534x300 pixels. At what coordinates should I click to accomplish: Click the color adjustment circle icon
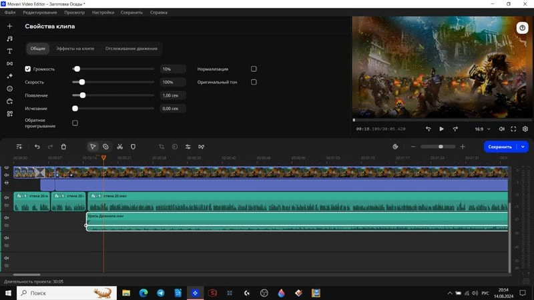175,147
